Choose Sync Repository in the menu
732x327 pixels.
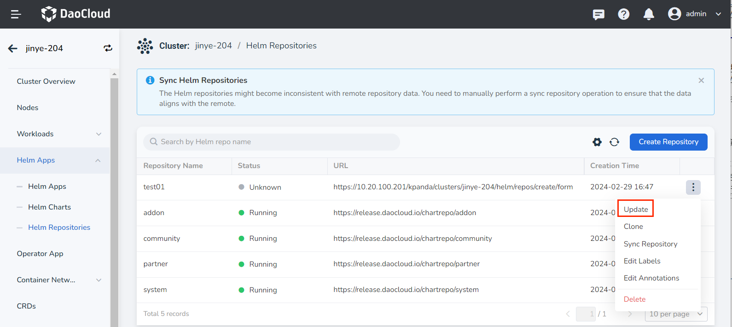click(650, 244)
